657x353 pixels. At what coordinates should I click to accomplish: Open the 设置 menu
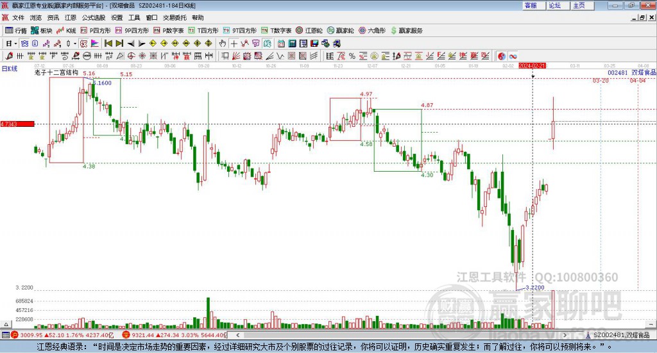(117, 17)
